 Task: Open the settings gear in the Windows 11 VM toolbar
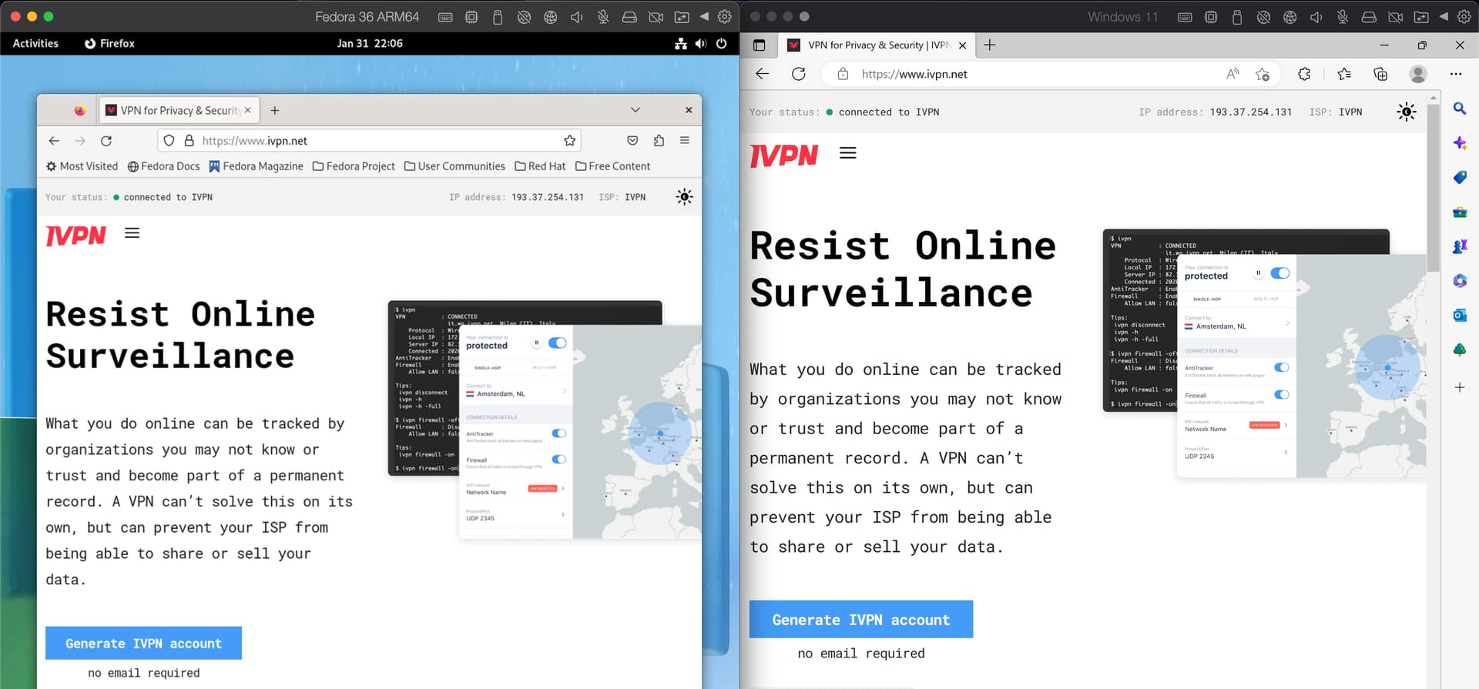coord(1464,17)
